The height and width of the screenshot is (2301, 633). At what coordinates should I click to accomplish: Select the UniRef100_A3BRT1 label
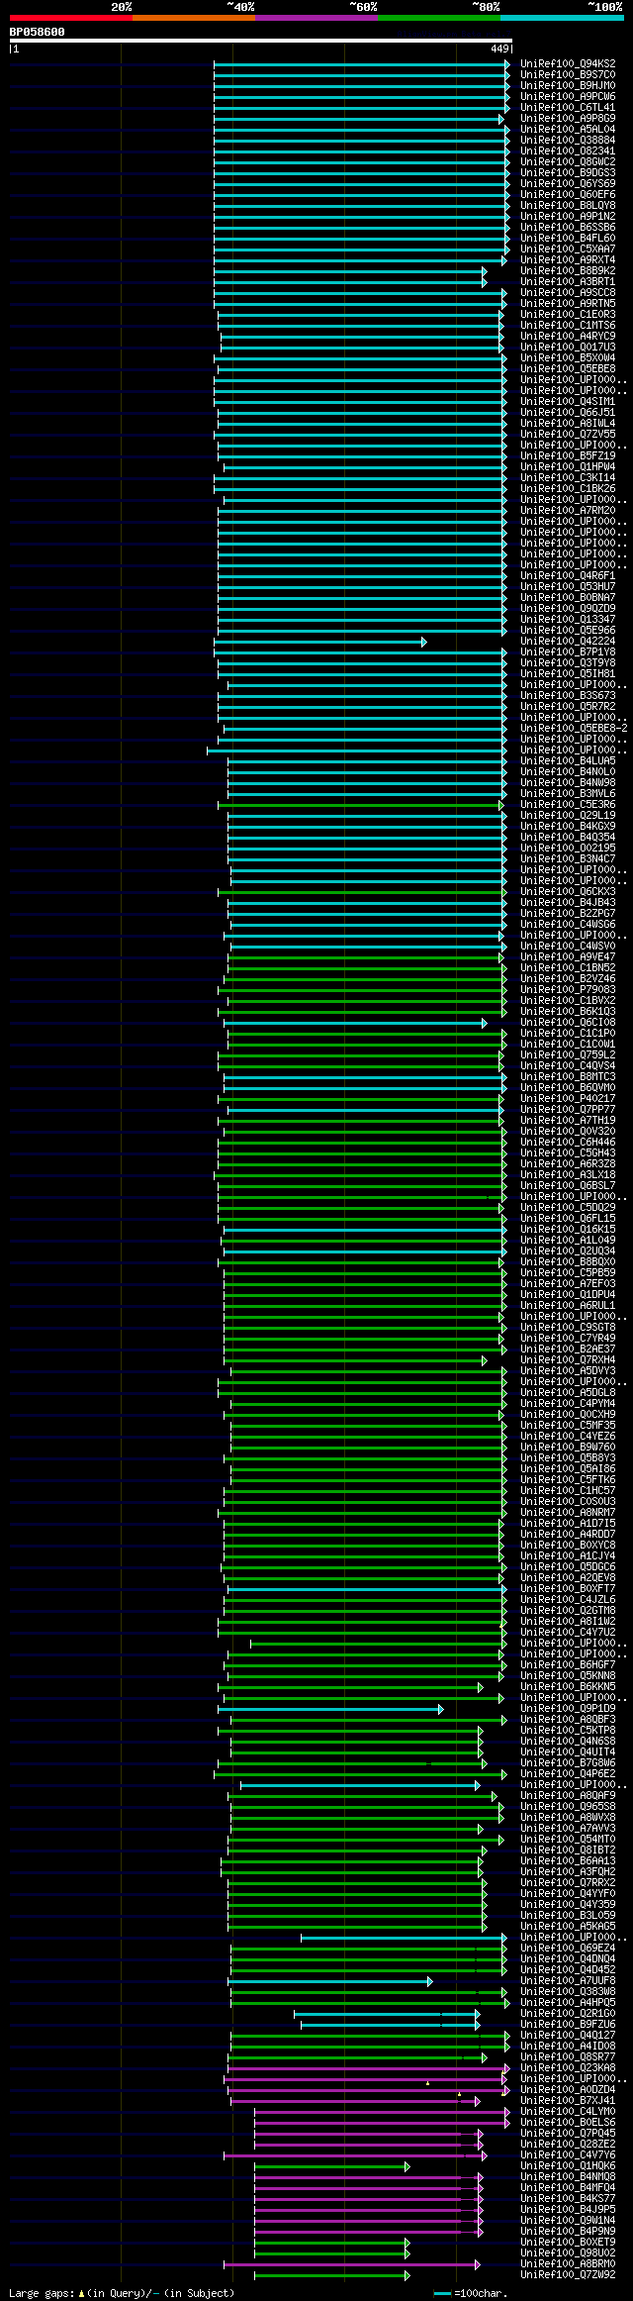(x=568, y=281)
